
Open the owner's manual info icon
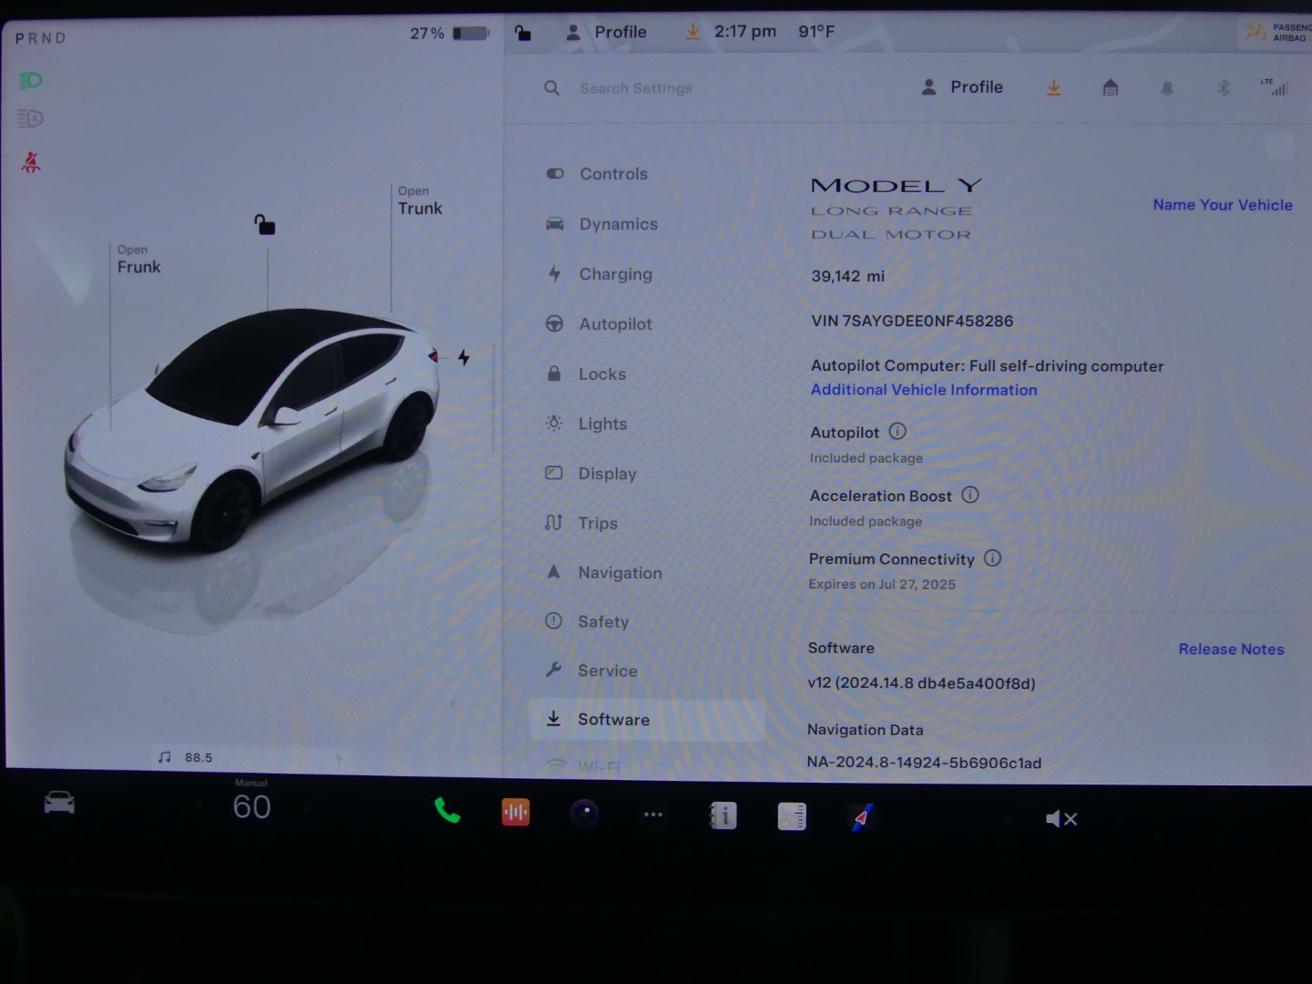pos(723,815)
